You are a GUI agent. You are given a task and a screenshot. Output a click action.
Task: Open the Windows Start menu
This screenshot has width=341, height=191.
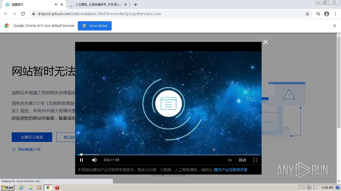7,187
